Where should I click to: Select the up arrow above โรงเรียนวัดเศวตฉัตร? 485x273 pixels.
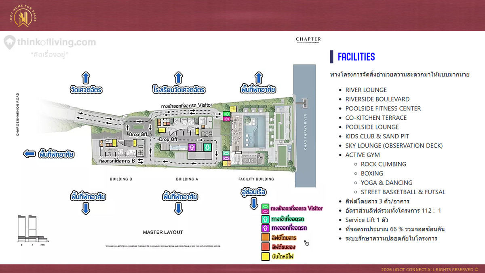178,77
